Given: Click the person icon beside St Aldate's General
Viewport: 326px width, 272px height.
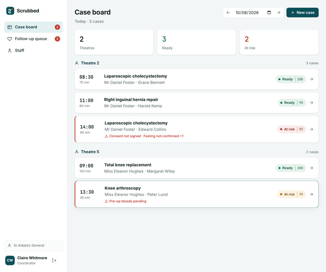Looking at the screenshot, I should pos(9,245).
